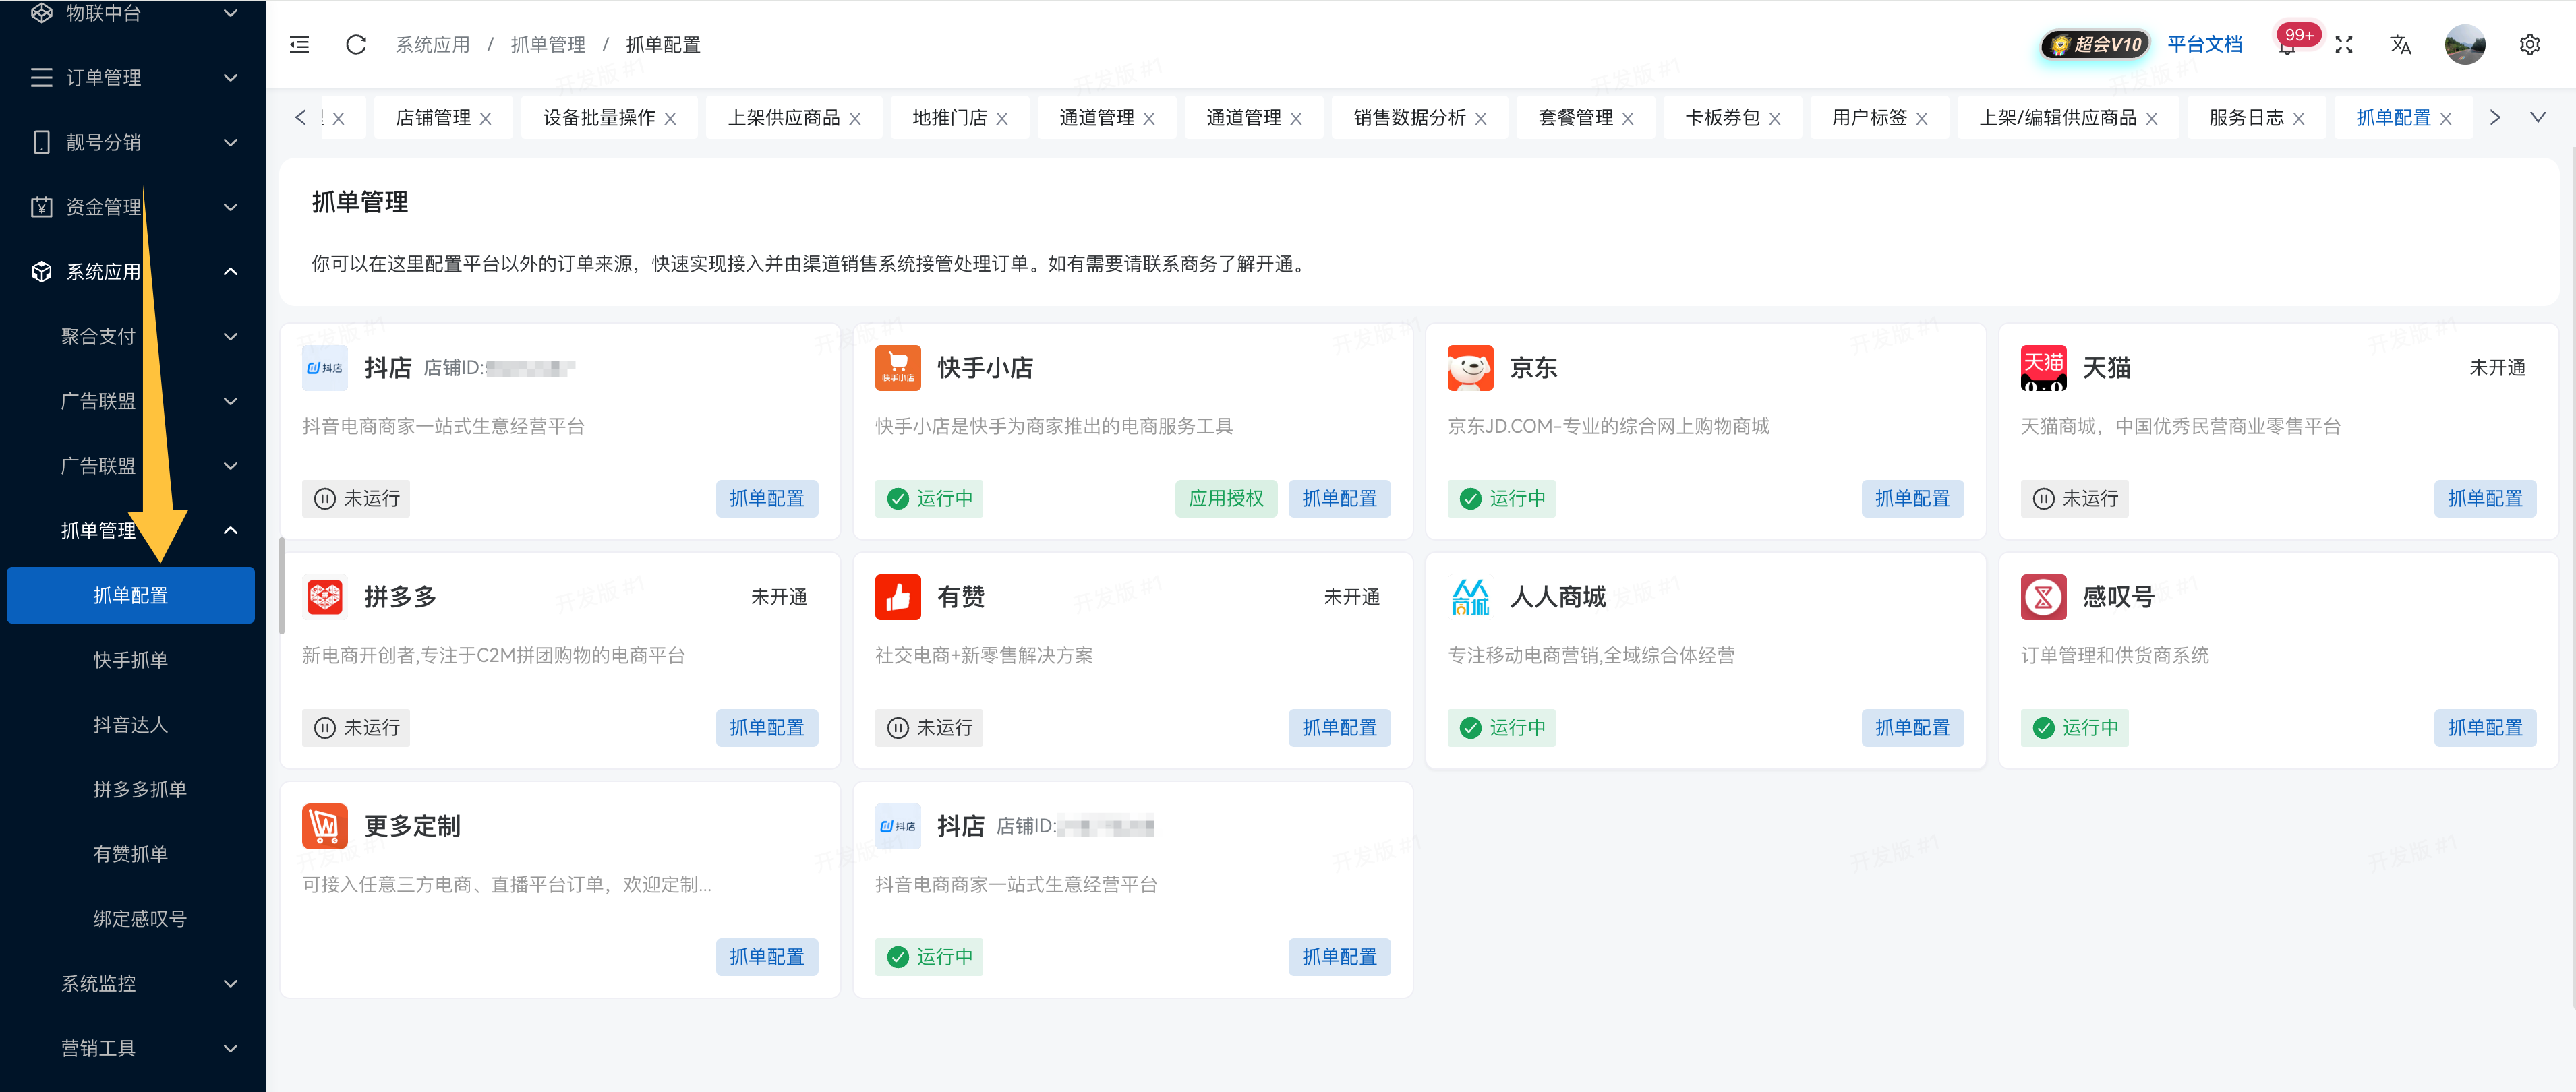Click 应用授权 on the 快手小店 card

(x=1226, y=498)
